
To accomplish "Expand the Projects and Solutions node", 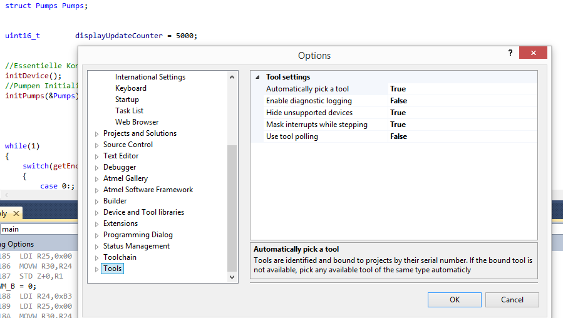I will (96, 134).
